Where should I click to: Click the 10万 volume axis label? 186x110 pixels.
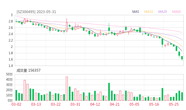pos(9,95)
